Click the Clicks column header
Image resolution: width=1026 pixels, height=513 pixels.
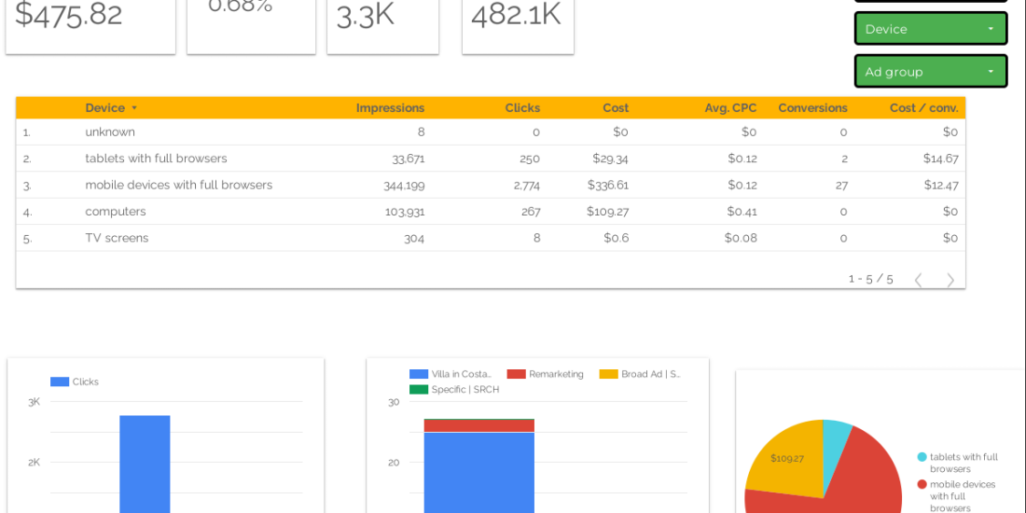tap(522, 108)
